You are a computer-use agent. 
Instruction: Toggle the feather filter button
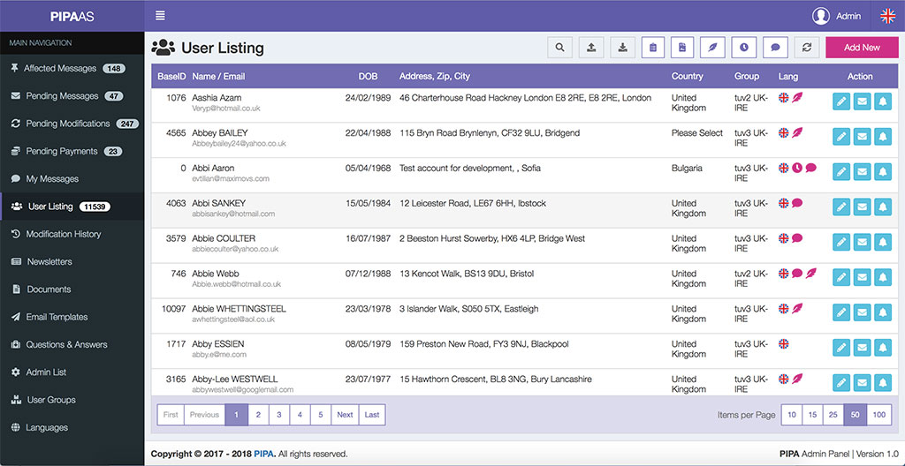tap(714, 48)
